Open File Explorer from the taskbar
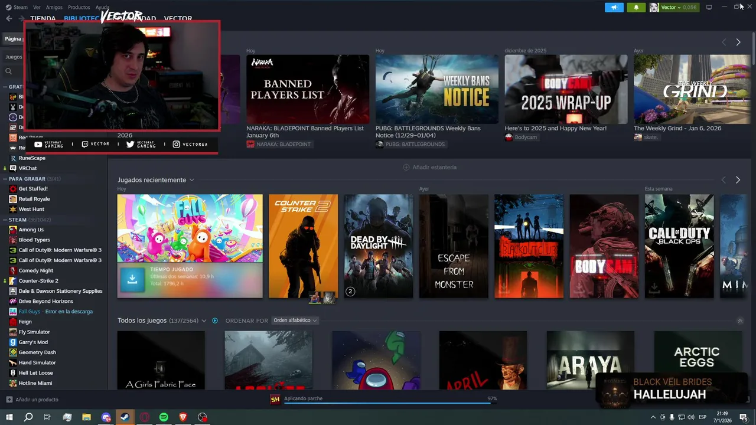Image resolution: width=756 pixels, height=425 pixels. pyautogui.click(x=87, y=417)
